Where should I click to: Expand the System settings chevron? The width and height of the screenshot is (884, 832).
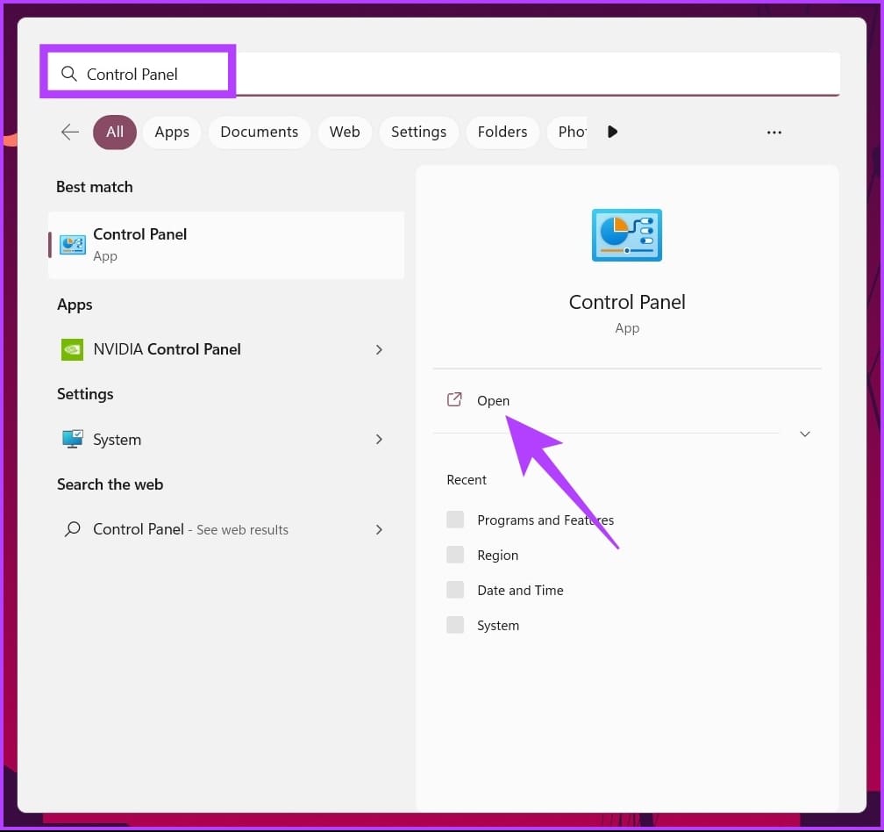pos(379,440)
